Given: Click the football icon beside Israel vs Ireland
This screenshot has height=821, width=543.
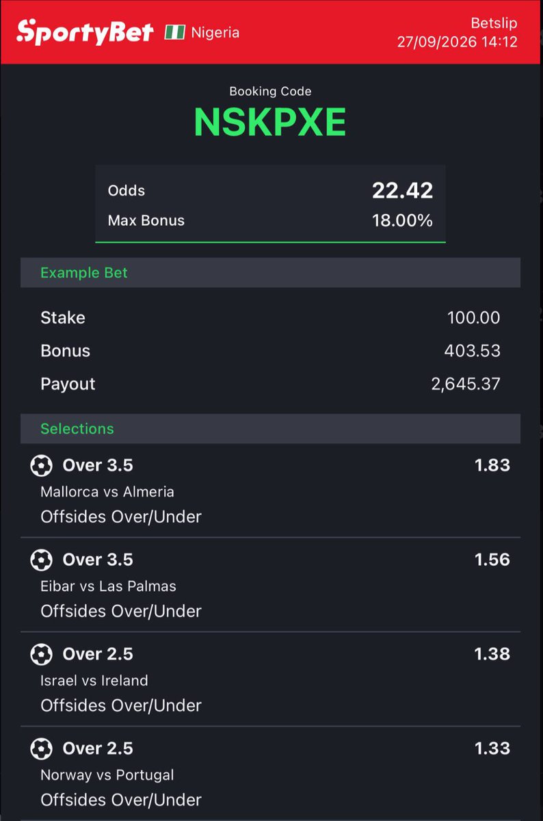Looking at the screenshot, I should tap(42, 655).
